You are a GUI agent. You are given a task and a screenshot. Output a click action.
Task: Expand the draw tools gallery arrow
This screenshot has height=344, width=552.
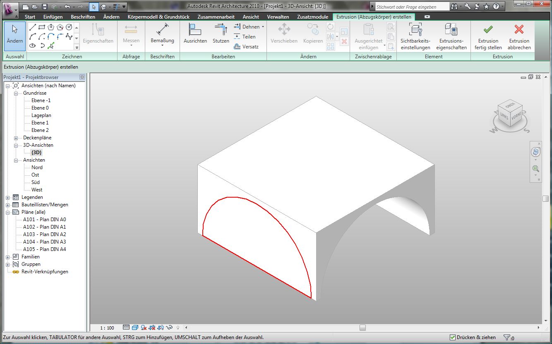pos(77,48)
